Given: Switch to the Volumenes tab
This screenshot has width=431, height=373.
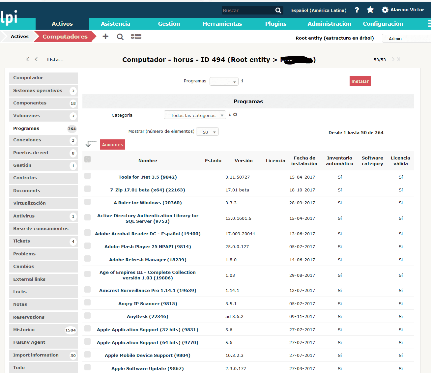Looking at the screenshot, I should (x=43, y=116).
